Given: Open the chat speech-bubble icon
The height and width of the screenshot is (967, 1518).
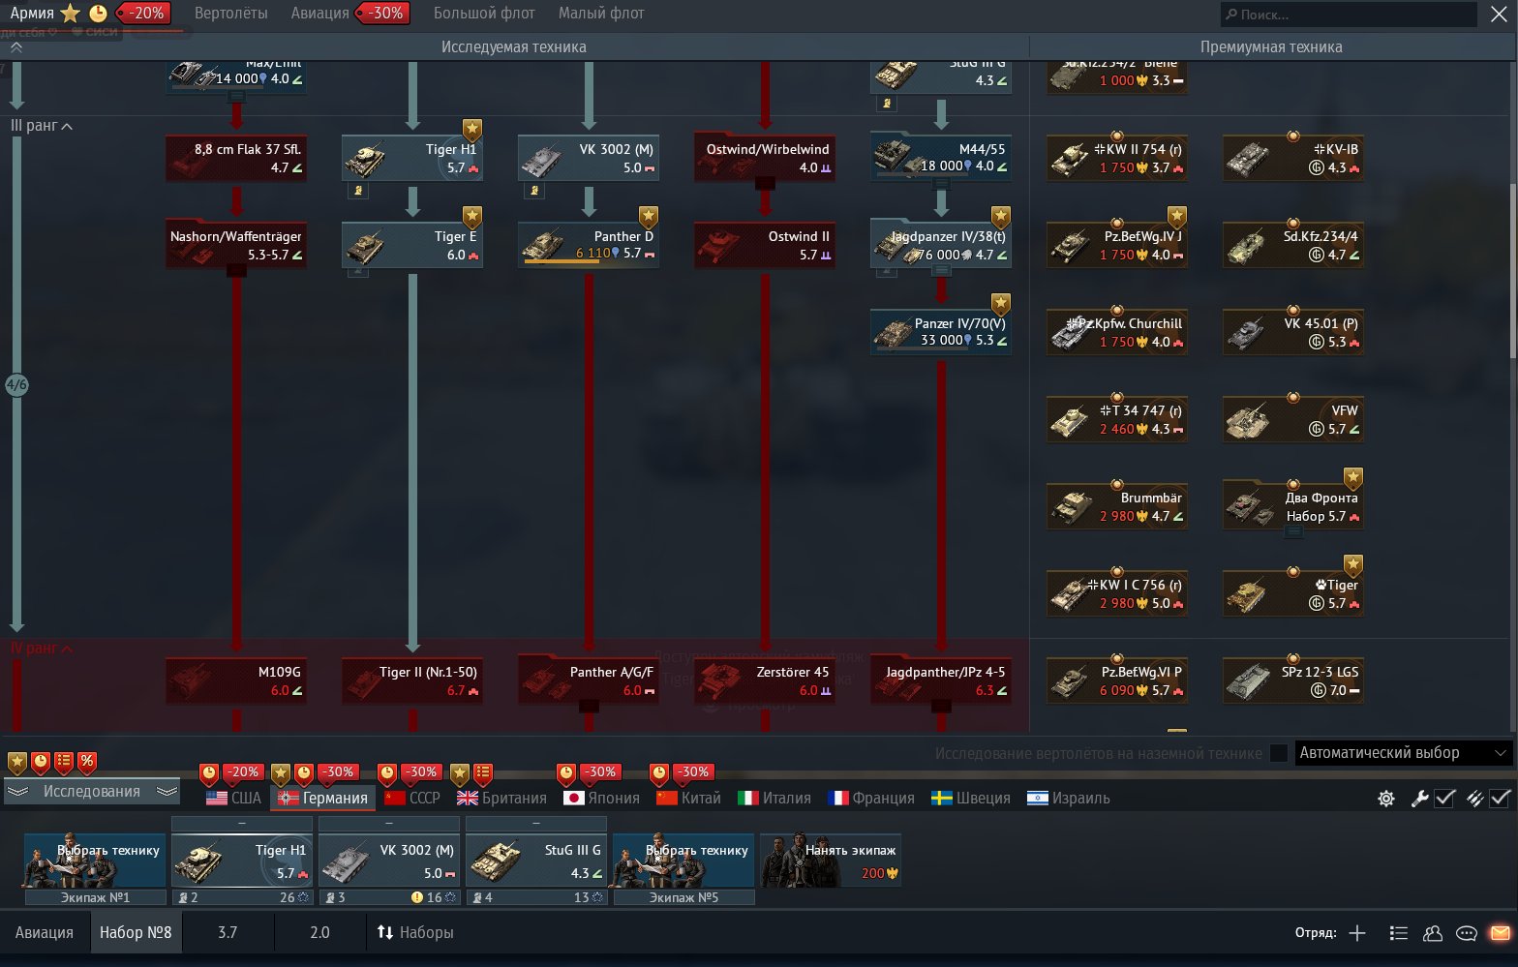Looking at the screenshot, I should point(1467,933).
